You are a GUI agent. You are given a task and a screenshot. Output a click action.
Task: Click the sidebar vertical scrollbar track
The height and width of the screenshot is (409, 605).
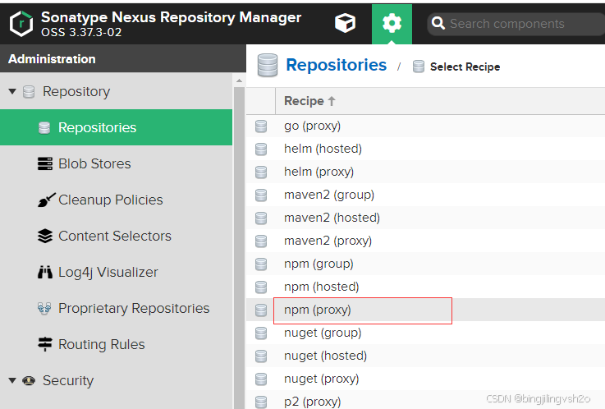point(239,247)
